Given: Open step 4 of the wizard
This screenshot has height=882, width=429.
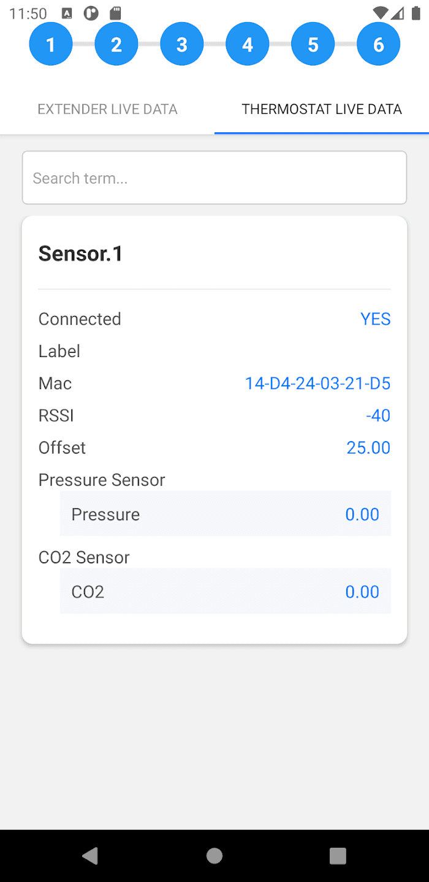Looking at the screenshot, I should tap(248, 44).
